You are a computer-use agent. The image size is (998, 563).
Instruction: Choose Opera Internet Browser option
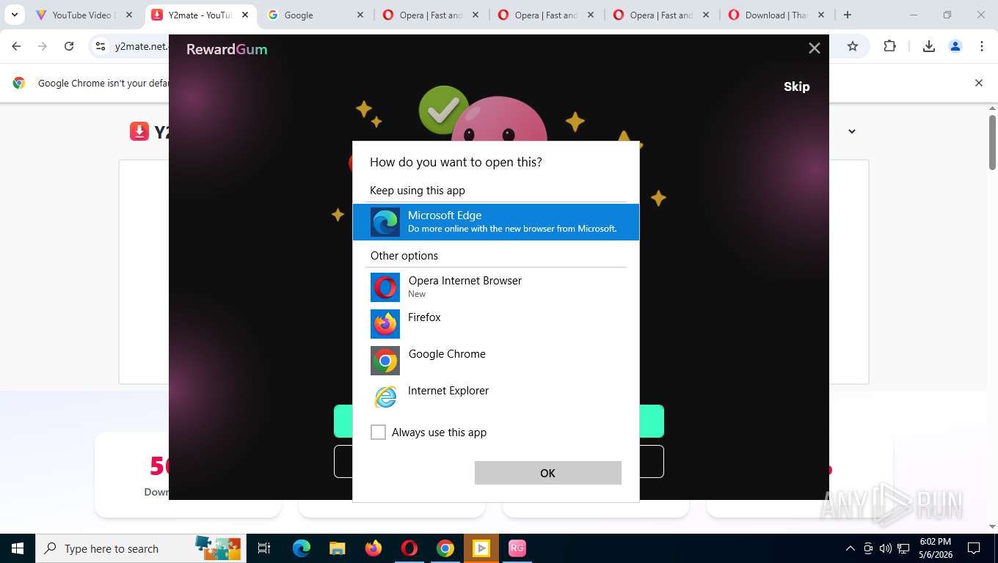[x=496, y=287]
